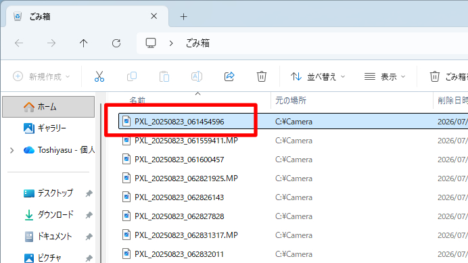Select the ごみ箱 tab

pyautogui.click(x=87, y=16)
